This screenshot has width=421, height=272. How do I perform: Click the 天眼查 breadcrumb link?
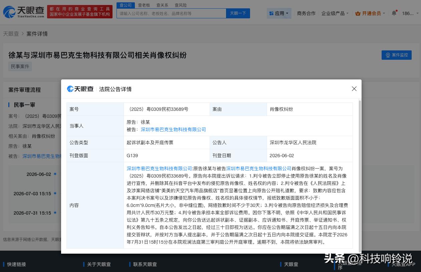11,34
